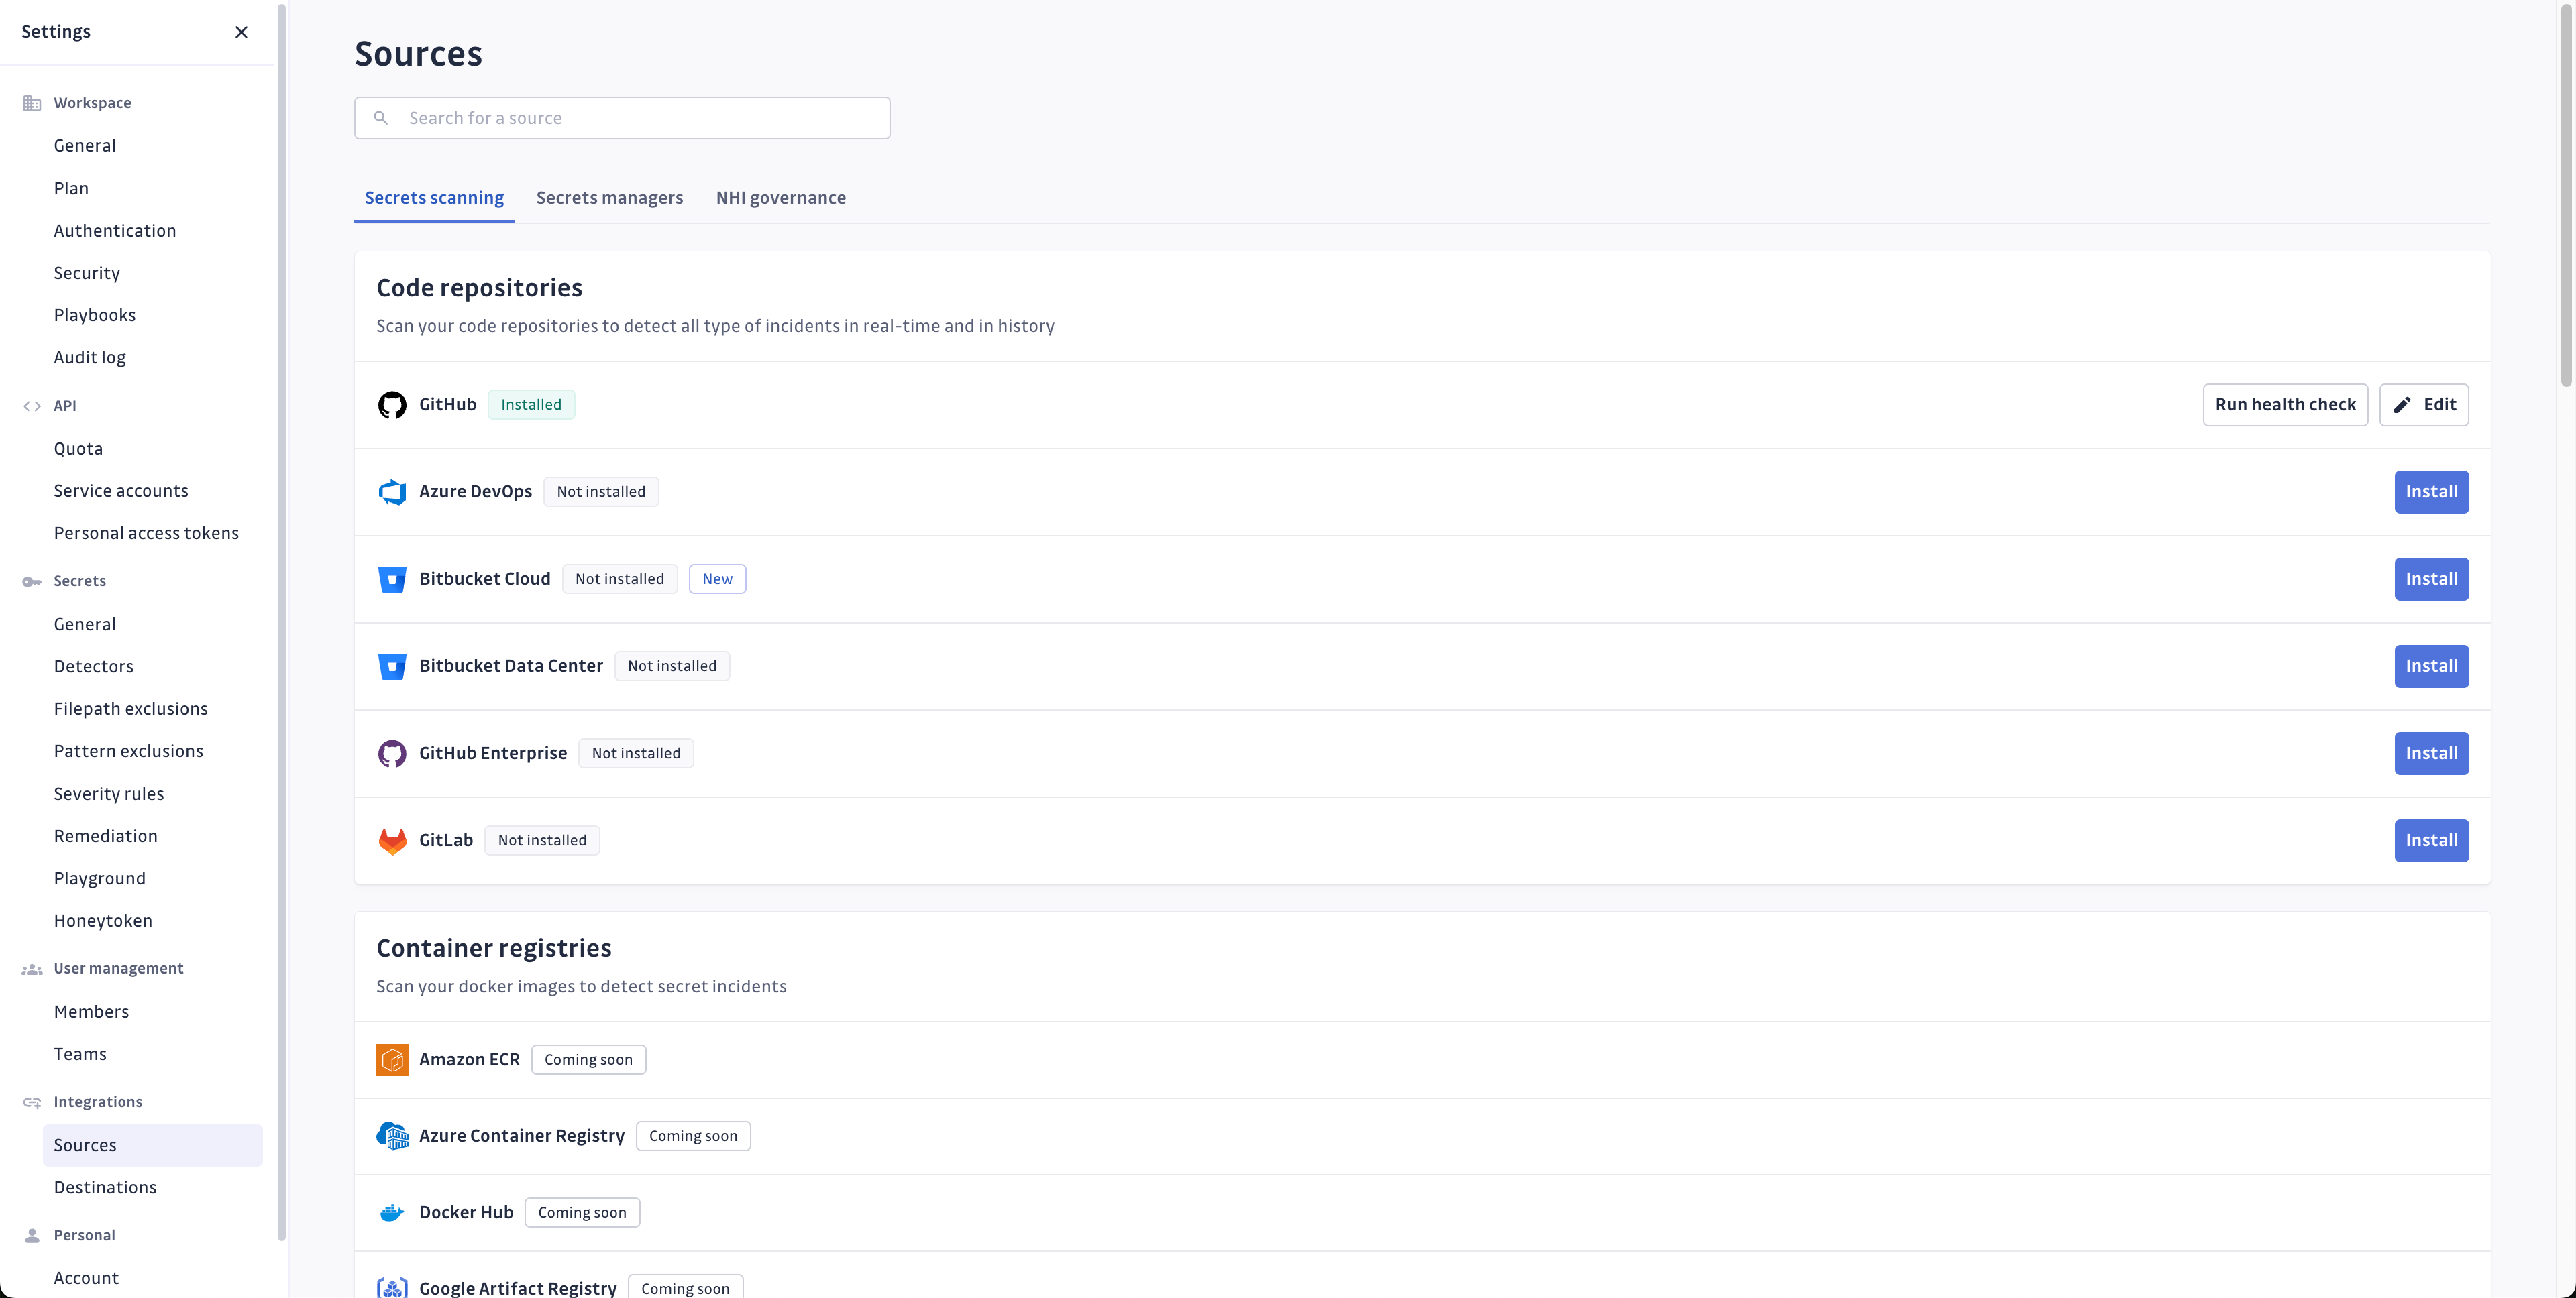Install the Bitbucket Cloud source

[x=2431, y=579]
